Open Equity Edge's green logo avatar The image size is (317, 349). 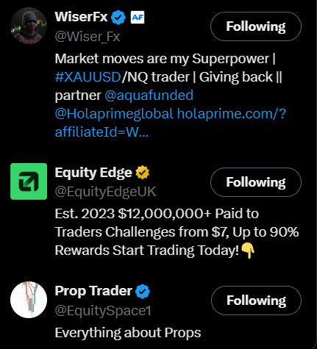(29, 181)
